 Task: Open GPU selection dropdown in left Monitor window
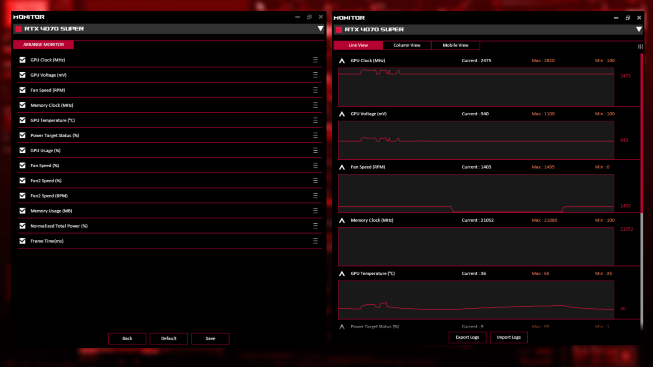click(320, 29)
